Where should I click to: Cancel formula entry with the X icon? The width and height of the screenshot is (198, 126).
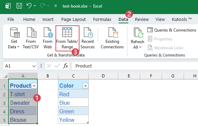[x=49, y=66]
